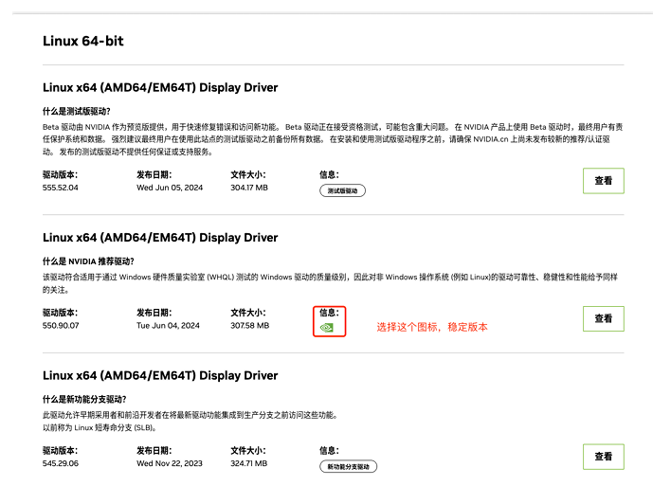Click driver version 545.29.06 text

61,463
